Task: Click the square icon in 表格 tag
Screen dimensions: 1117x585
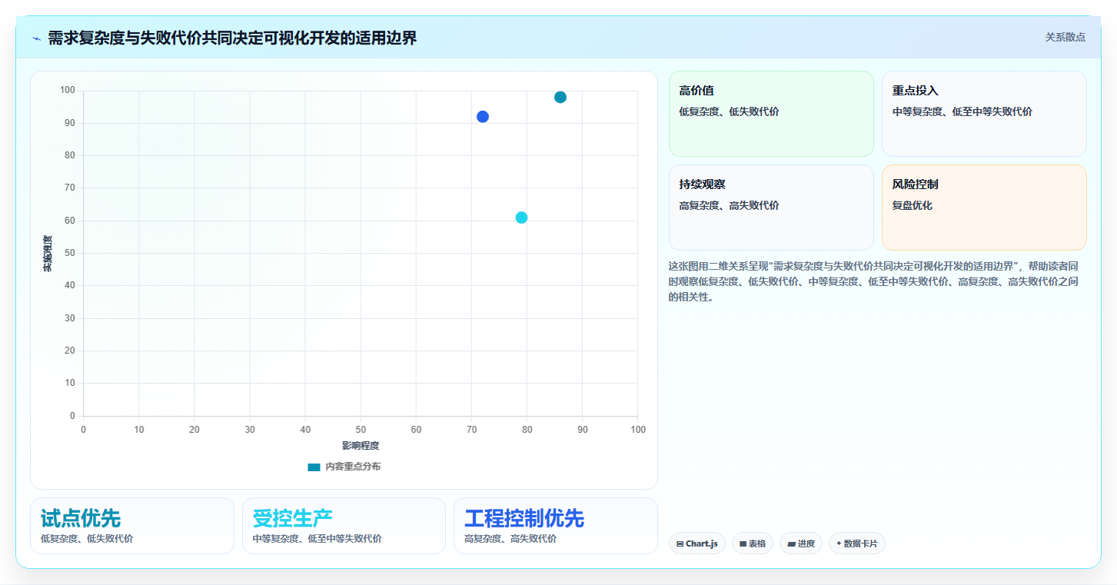Action: click(x=743, y=543)
